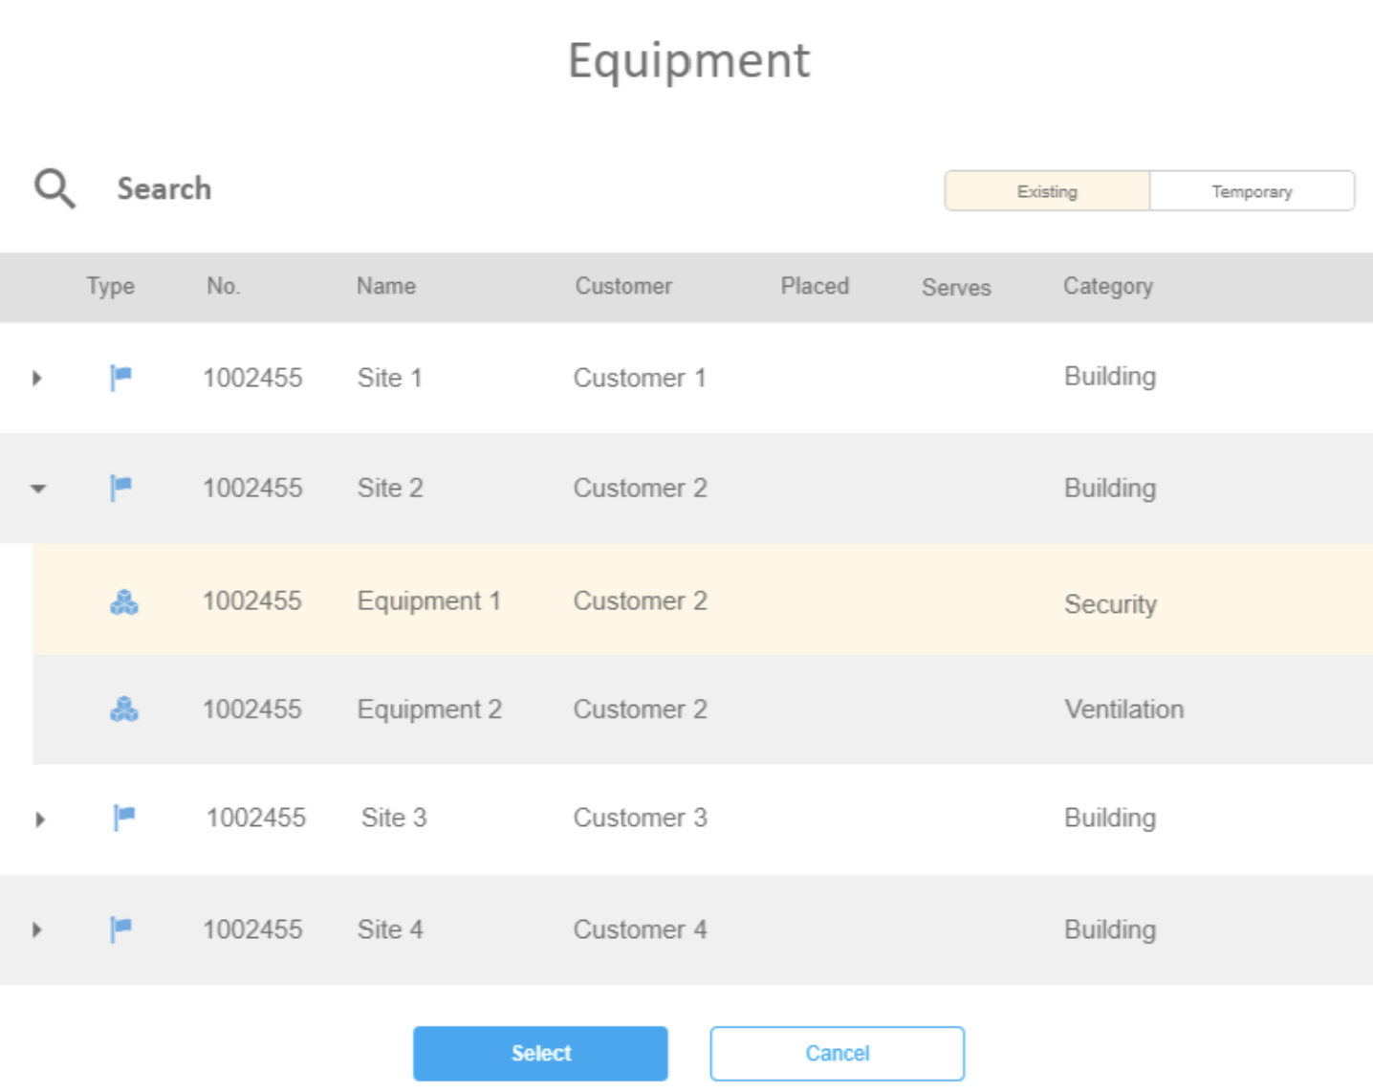The image size is (1373, 1092).
Task: Select the Site 1 name cell
Action: [x=389, y=378]
